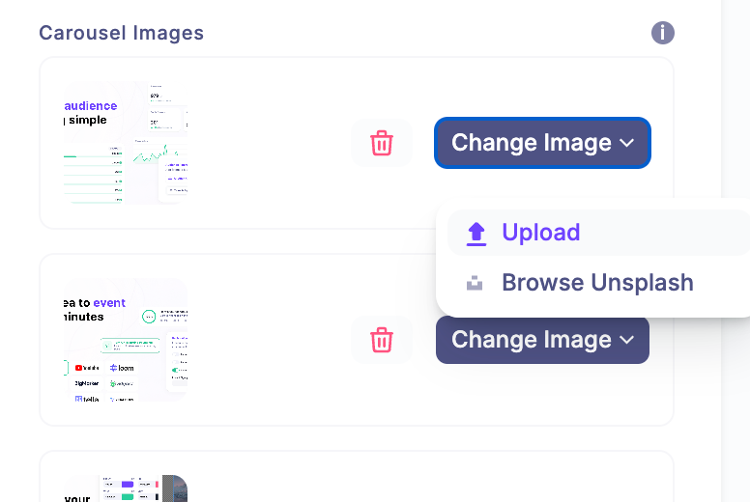The width and height of the screenshot is (750, 502).
Task: Delete the first carousel image with trash icon
Action: (x=382, y=143)
